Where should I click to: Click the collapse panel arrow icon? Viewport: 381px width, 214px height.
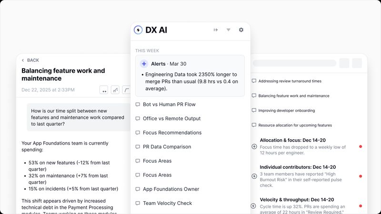click(215, 30)
